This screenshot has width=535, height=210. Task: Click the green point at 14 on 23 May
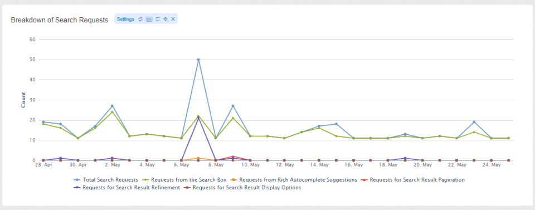pos(474,132)
